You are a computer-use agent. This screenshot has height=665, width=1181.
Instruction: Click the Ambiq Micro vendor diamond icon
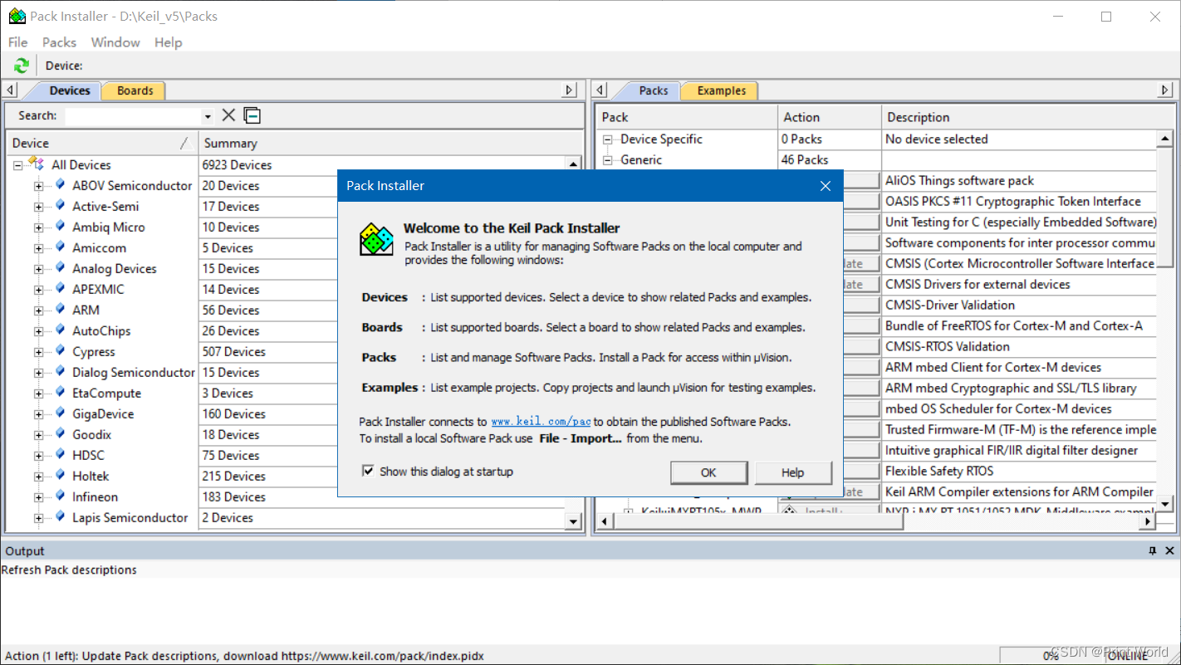pos(60,226)
